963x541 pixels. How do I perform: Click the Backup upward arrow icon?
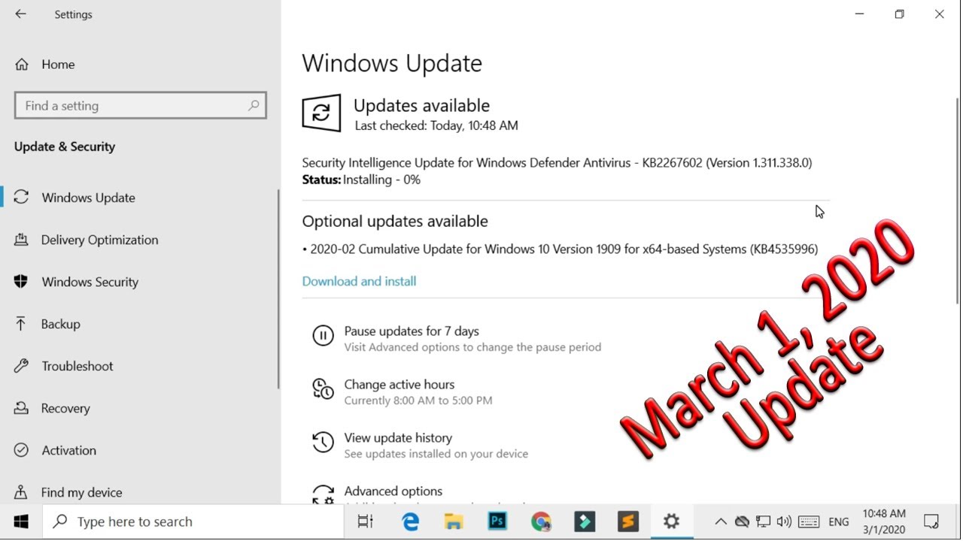21,324
